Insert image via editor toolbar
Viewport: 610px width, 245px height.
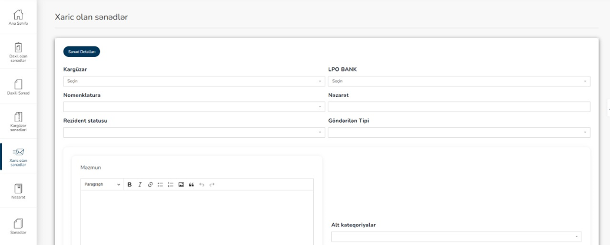(x=181, y=185)
